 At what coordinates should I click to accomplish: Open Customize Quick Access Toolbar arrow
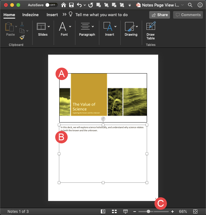point(130,5)
